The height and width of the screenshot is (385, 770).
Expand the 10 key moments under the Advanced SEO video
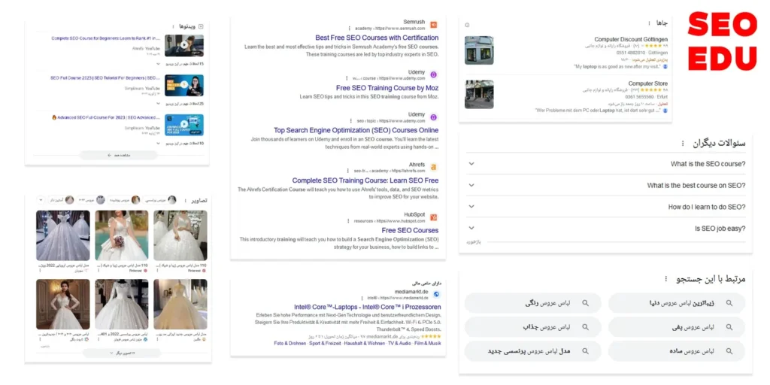pos(158,144)
